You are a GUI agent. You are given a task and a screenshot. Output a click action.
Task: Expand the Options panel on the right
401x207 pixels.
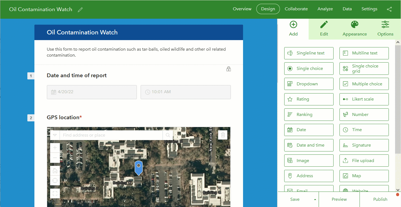(385, 28)
